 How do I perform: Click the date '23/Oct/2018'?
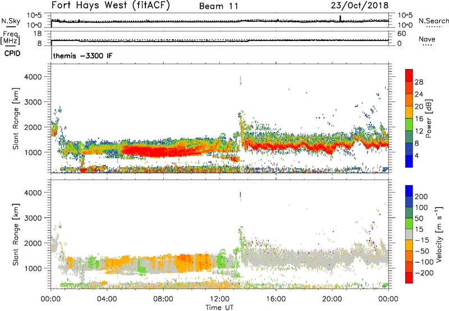pos(360,6)
